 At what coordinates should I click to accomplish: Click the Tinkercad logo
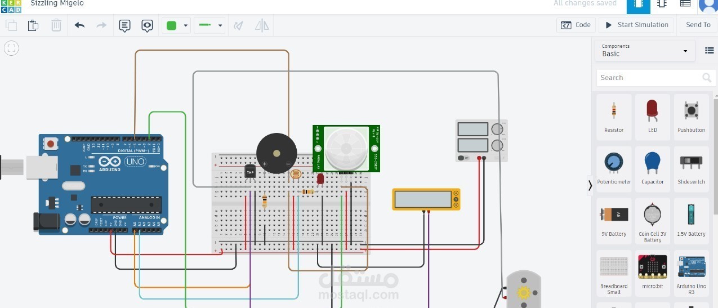tap(11, 6)
